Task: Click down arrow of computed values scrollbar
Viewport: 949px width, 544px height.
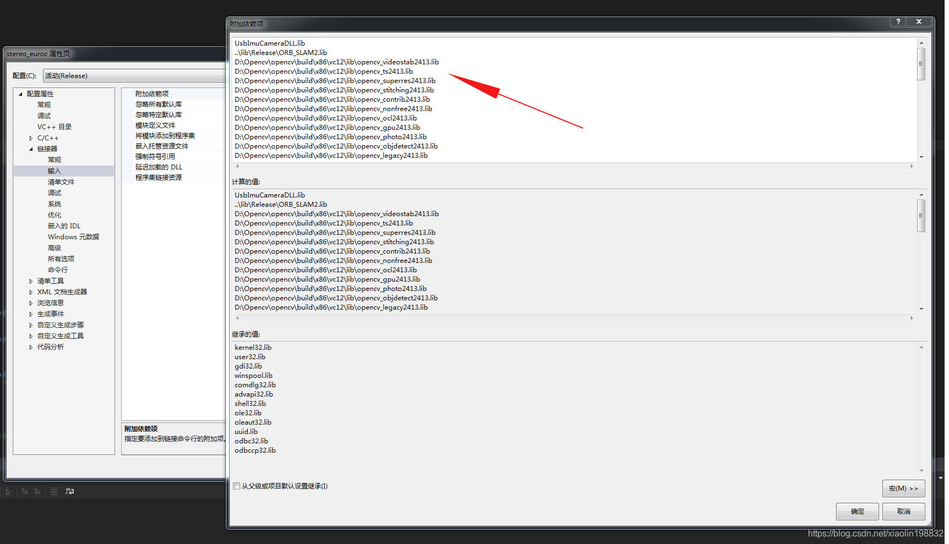Action: point(921,309)
